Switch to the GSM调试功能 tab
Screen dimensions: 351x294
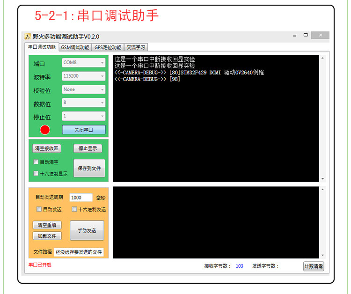(x=75, y=47)
